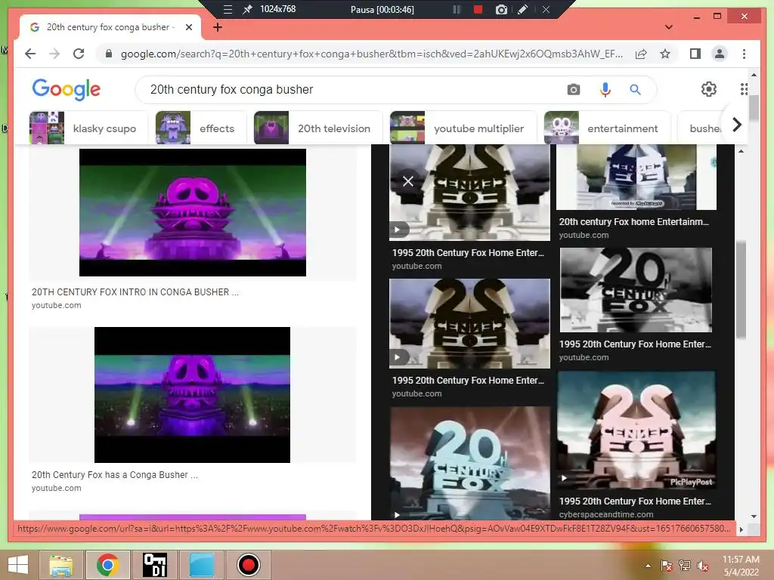
Task: Open File Explorer from taskbar
Action: point(61,565)
